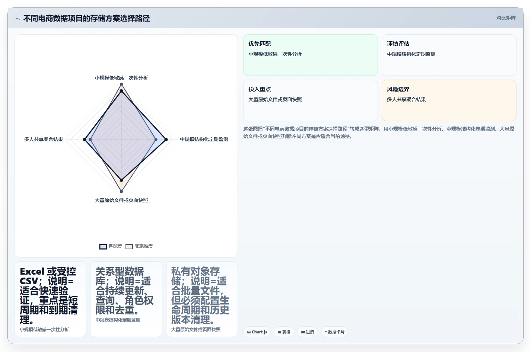Open the green 优先匹配 card
Screen dimensions: 531x352
pyautogui.click(x=311, y=55)
